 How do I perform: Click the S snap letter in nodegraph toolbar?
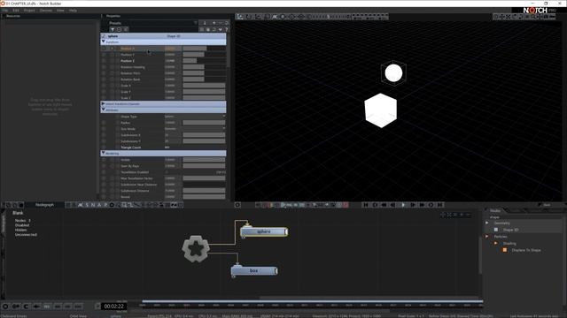pyautogui.click(x=87, y=205)
